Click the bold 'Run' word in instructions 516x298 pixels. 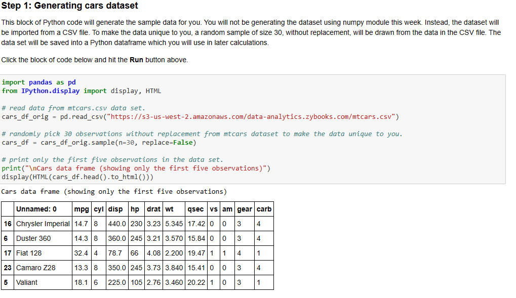[x=136, y=60]
